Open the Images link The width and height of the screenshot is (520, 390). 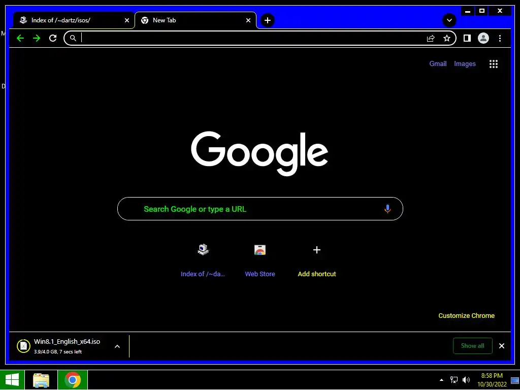pyautogui.click(x=465, y=63)
